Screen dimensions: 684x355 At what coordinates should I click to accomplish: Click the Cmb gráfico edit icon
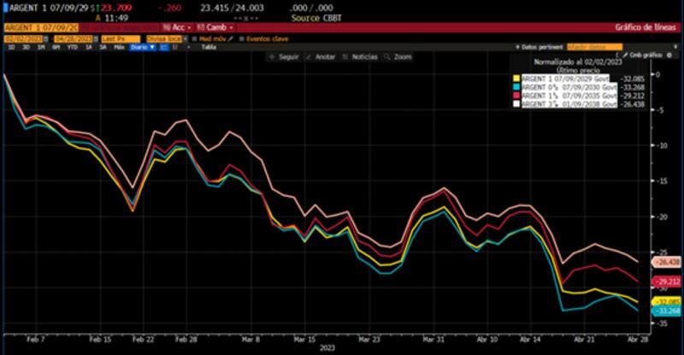pos(622,56)
